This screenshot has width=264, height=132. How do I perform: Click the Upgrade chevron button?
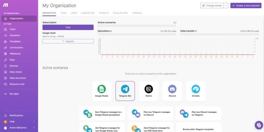[68, 41]
